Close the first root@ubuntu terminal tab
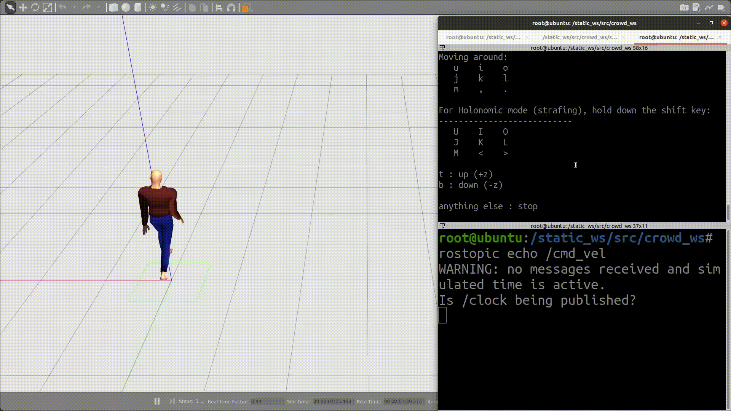 tap(527, 37)
